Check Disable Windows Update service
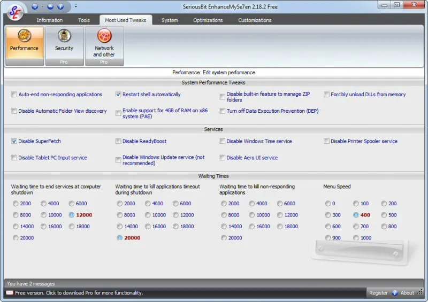The height and width of the screenshot is (302, 428). (x=118, y=160)
